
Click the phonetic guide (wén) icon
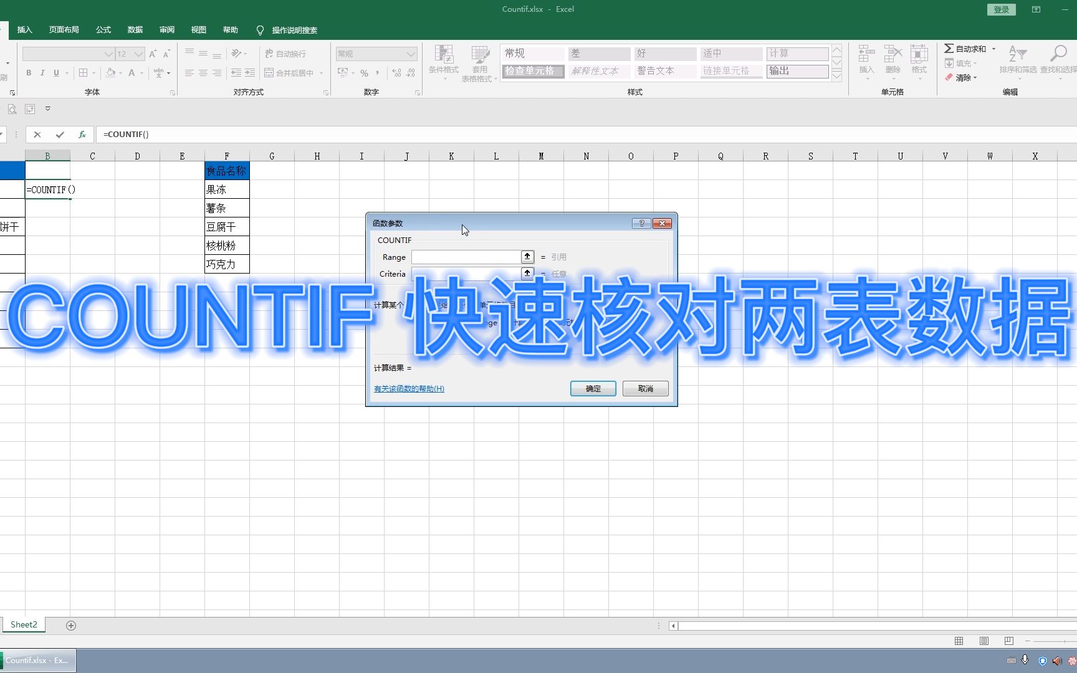(x=159, y=73)
